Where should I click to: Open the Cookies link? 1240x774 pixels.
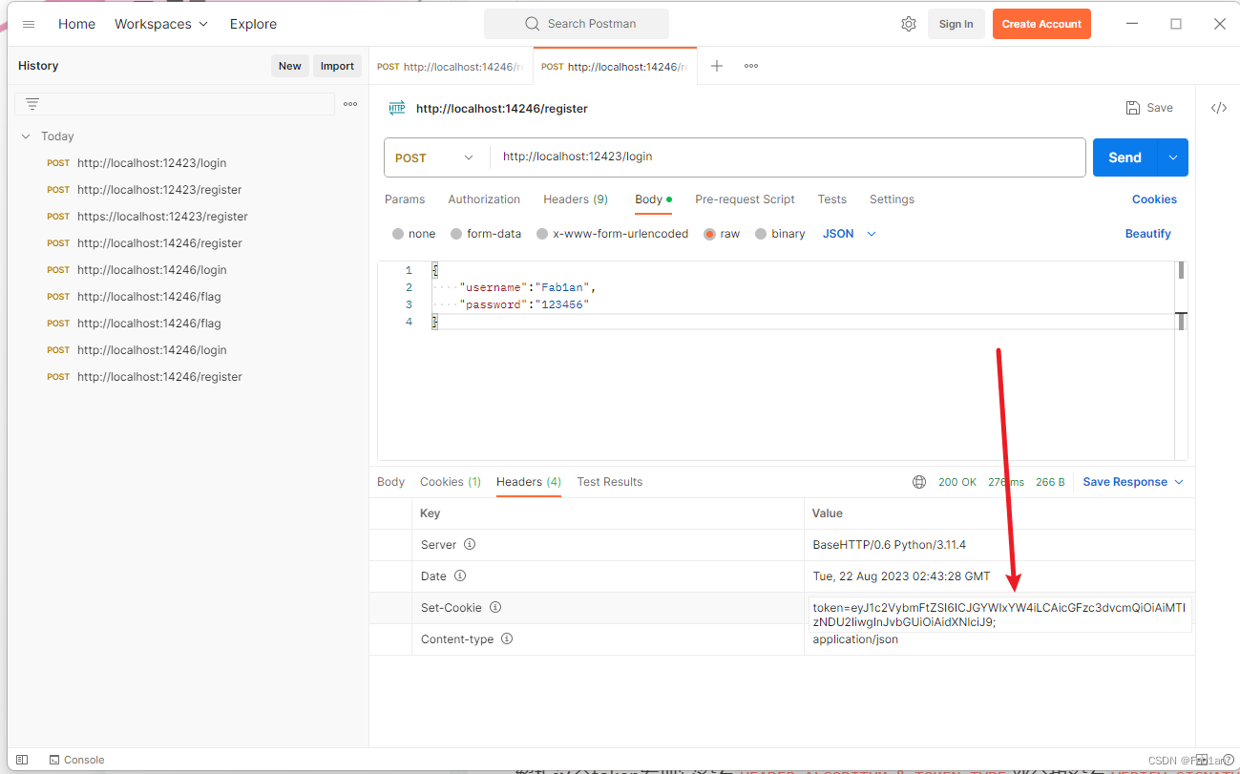pos(1154,199)
